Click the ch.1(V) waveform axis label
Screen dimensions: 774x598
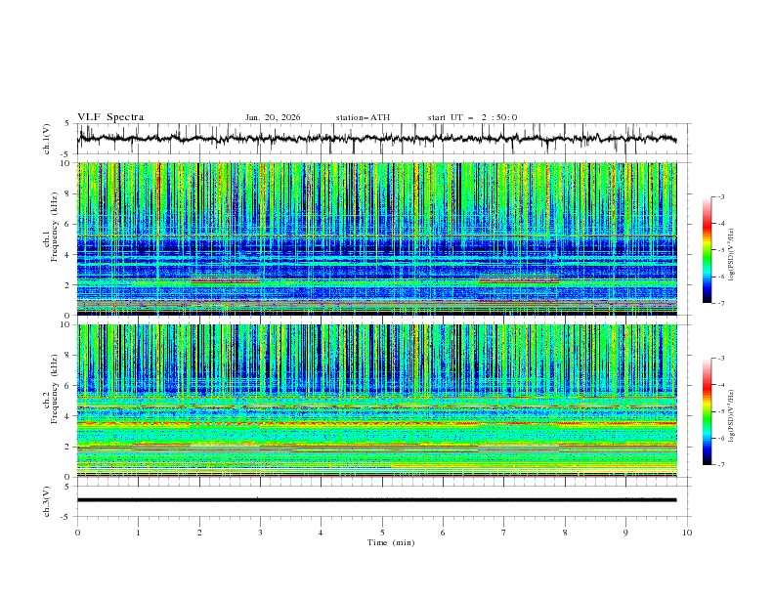[x=47, y=139]
